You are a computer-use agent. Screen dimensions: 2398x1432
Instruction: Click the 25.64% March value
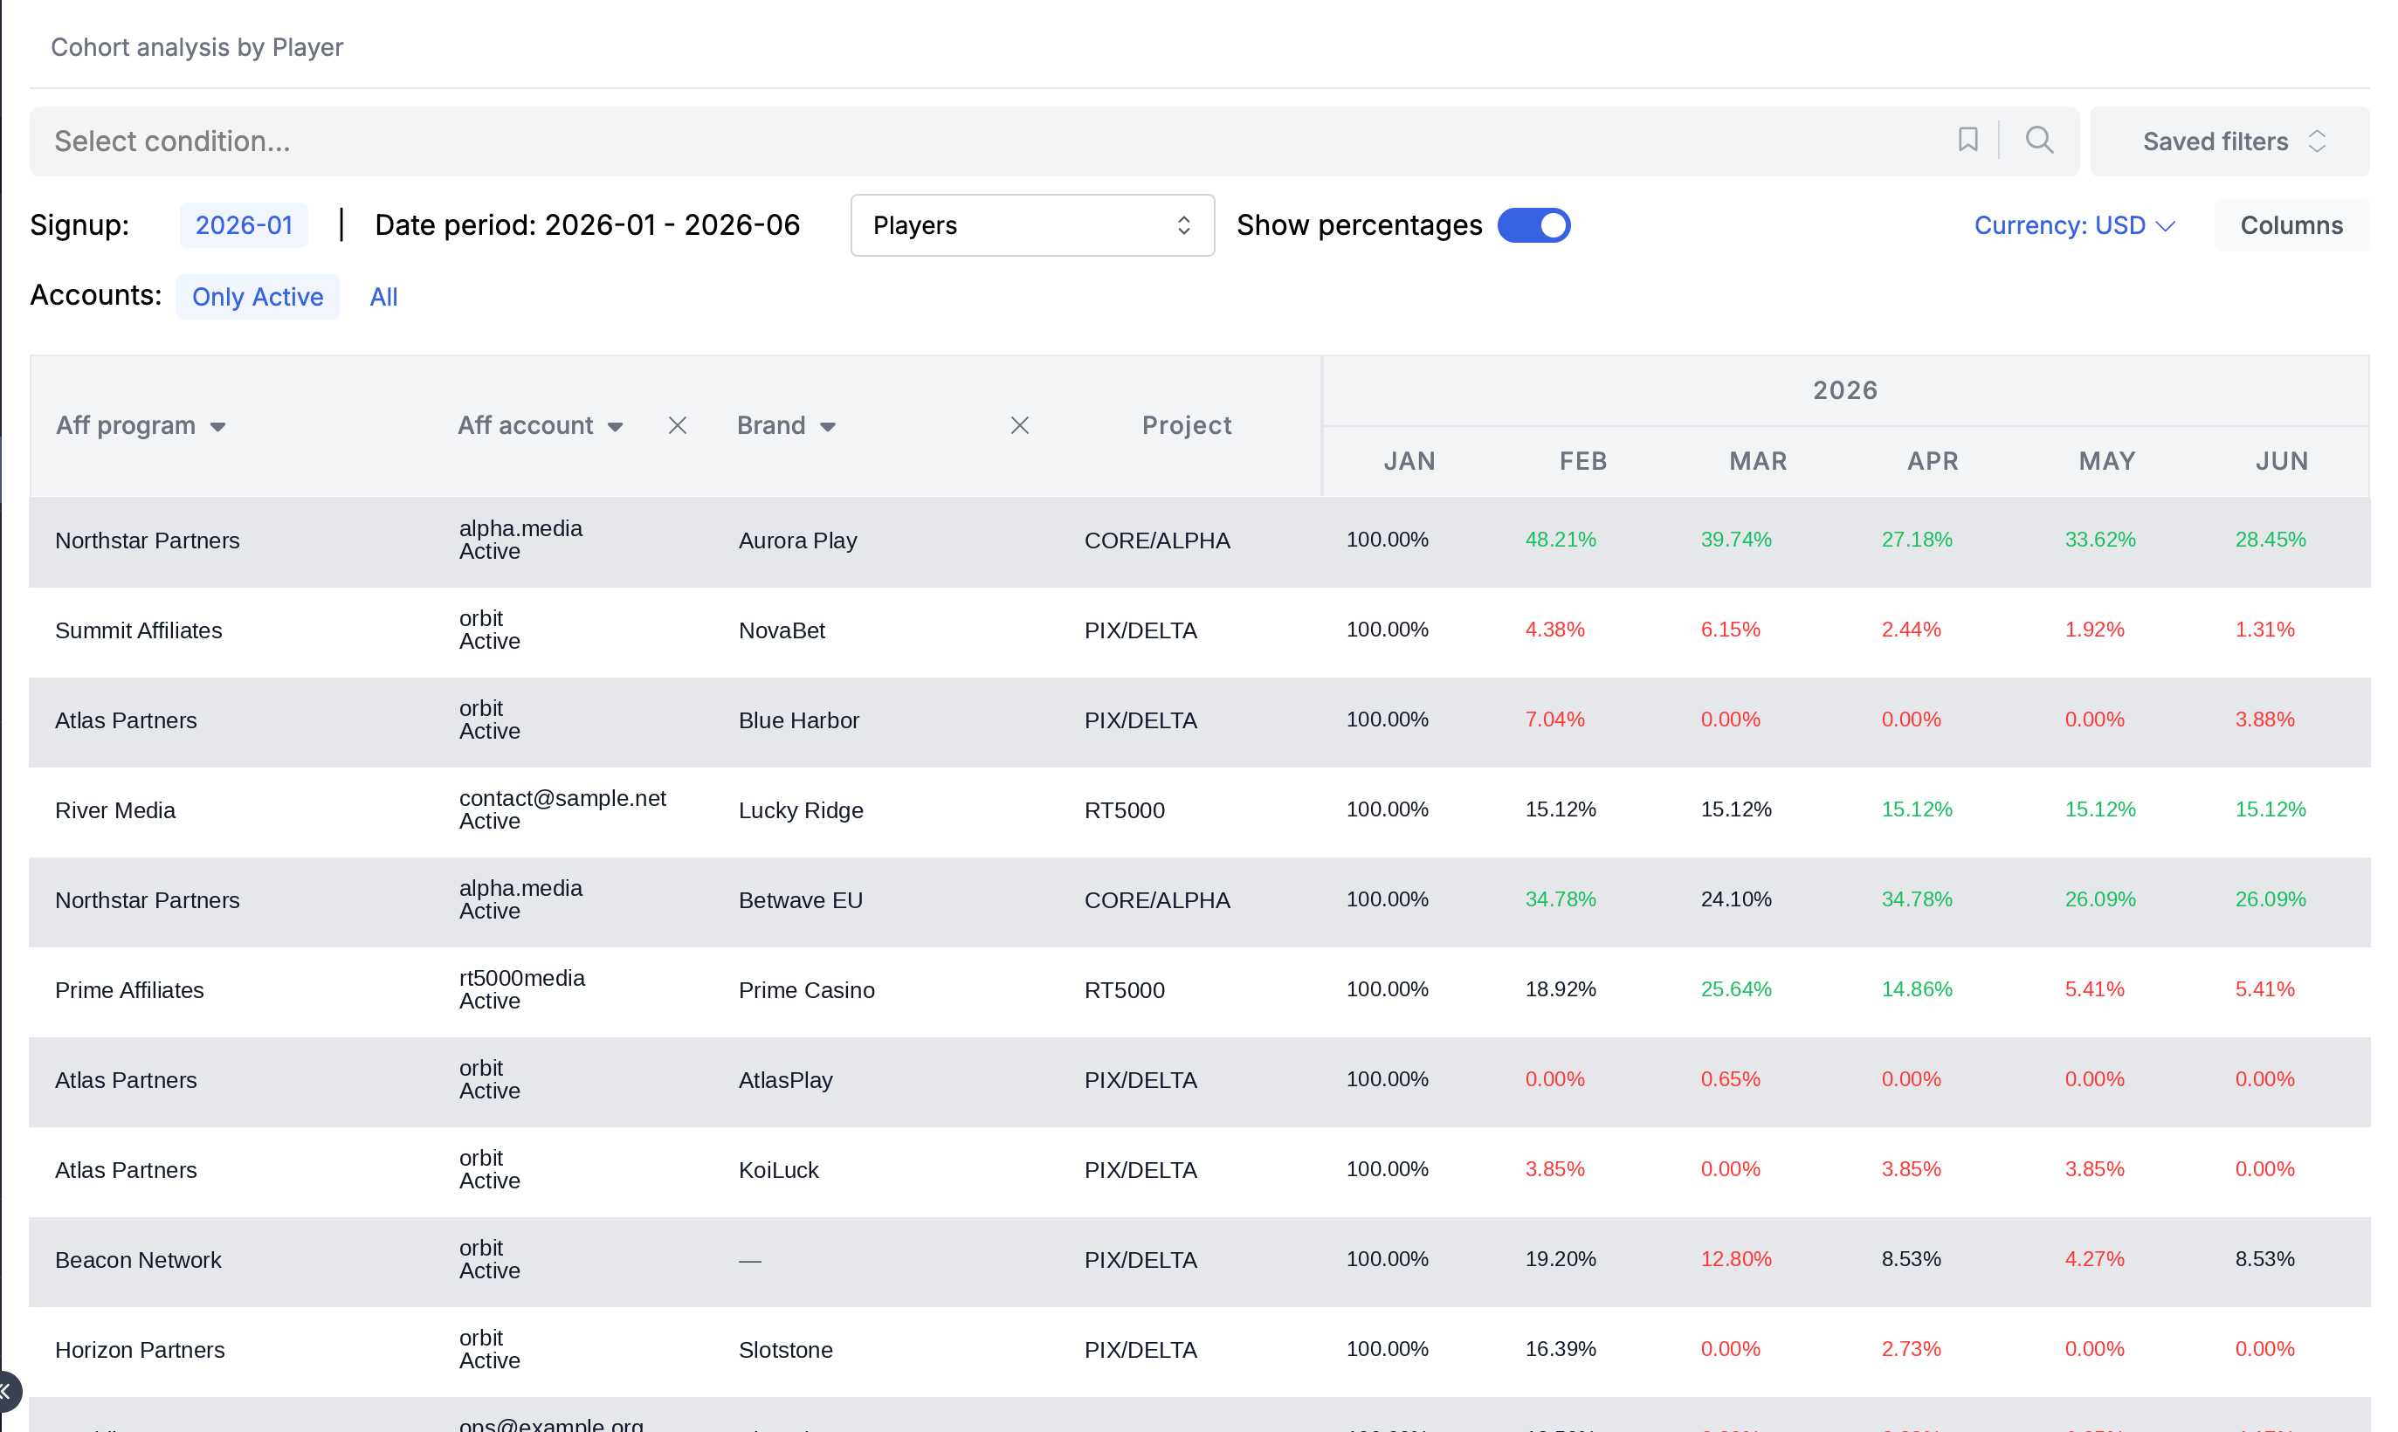click(1735, 989)
